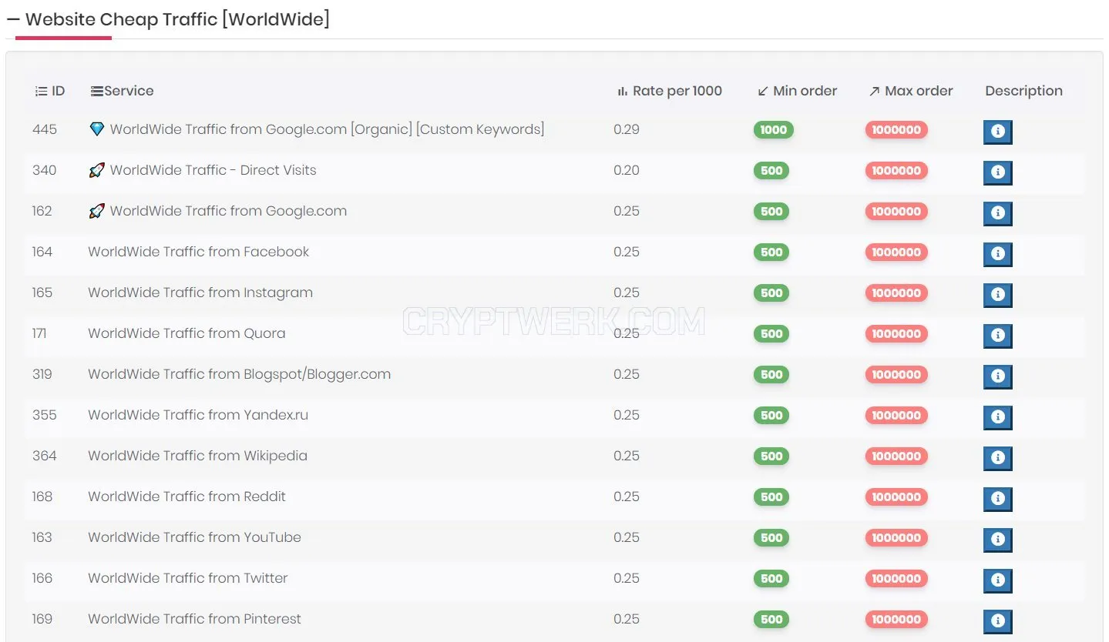
Task: Click the rocket icon beside Direct Visits
Action: [x=96, y=170]
